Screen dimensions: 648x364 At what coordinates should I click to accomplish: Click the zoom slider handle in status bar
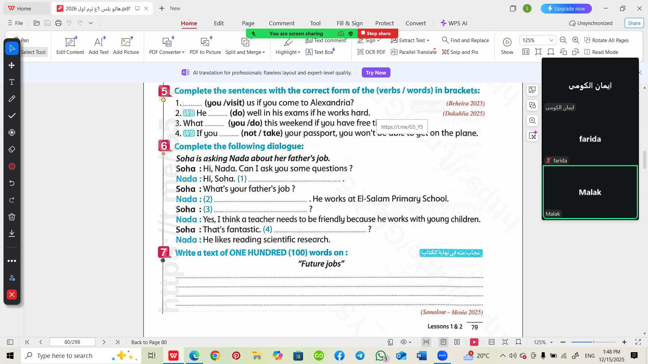coord(594,342)
